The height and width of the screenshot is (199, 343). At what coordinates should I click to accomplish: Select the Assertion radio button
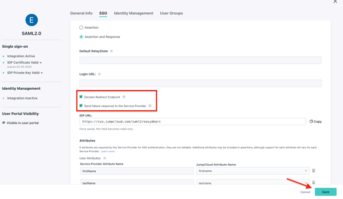point(81,27)
